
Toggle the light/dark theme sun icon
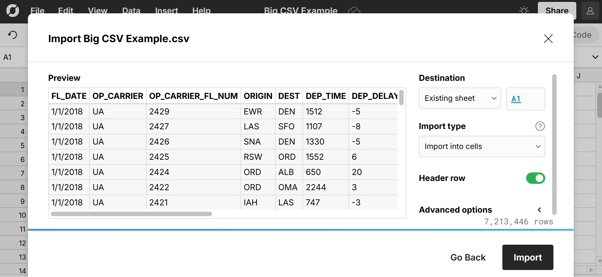(524, 10)
